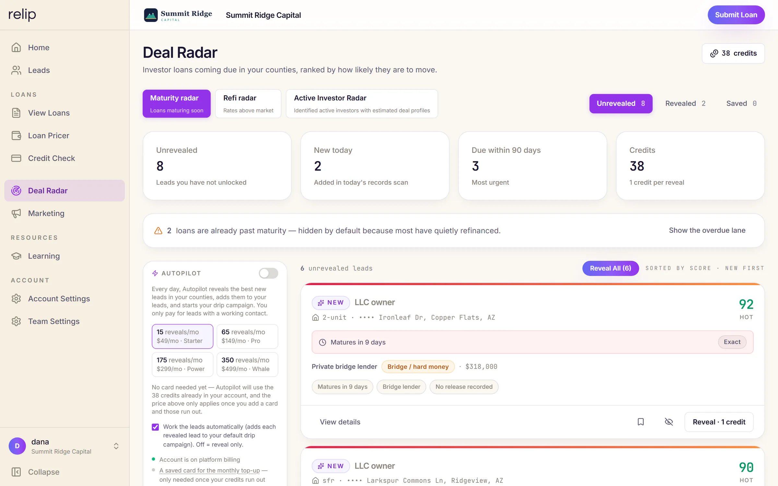
Task: Select the 15 reveals/mo Starter plan
Action: coord(183,336)
